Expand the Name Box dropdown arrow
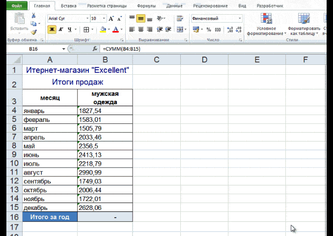This screenshot has width=333, height=236. pos(63,49)
